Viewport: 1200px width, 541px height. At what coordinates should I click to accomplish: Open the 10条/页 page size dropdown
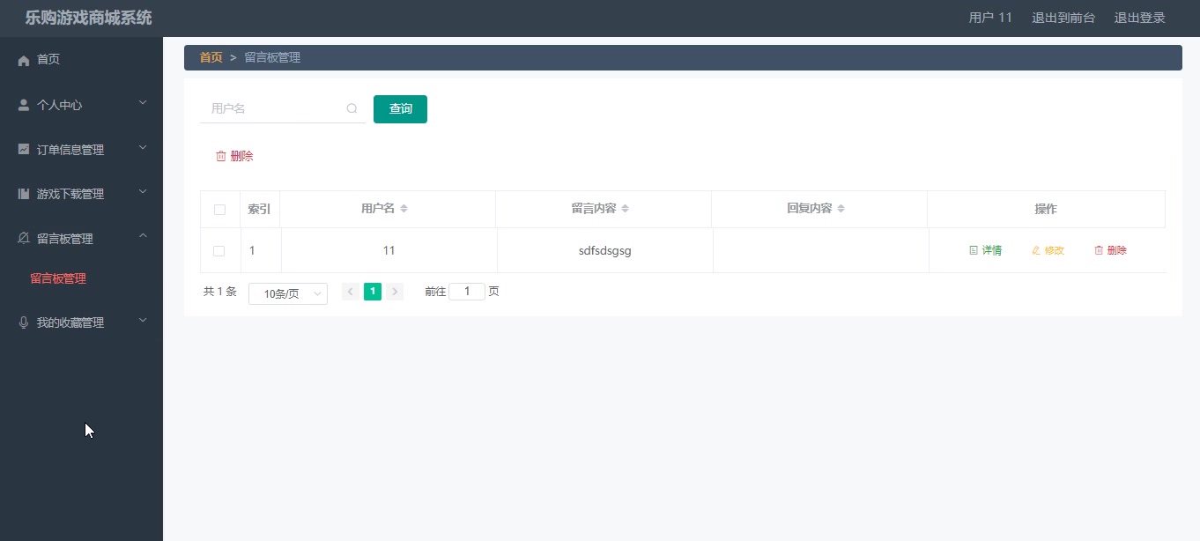click(x=288, y=293)
